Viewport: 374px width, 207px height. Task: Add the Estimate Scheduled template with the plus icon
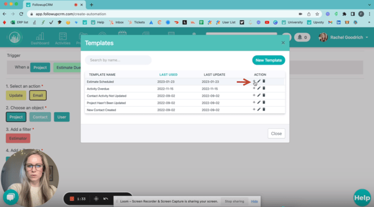(x=254, y=81)
